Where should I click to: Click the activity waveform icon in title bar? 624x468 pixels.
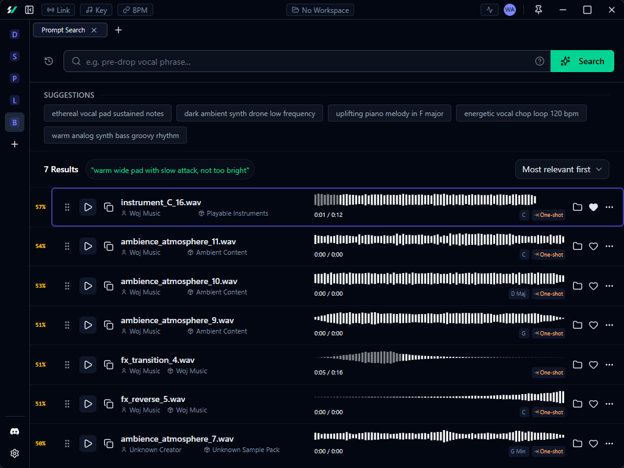(x=490, y=10)
